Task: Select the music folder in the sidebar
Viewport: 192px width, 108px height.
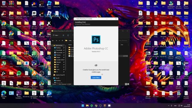Action: 58,69
